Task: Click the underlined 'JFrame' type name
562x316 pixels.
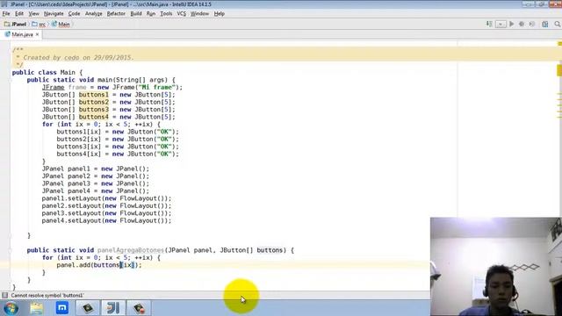Action: coord(53,87)
